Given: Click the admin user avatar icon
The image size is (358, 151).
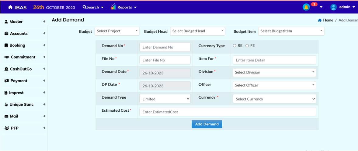Looking at the screenshot, I should 334,7.
